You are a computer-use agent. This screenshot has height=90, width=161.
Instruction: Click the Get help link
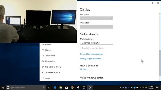coord(84,69)
